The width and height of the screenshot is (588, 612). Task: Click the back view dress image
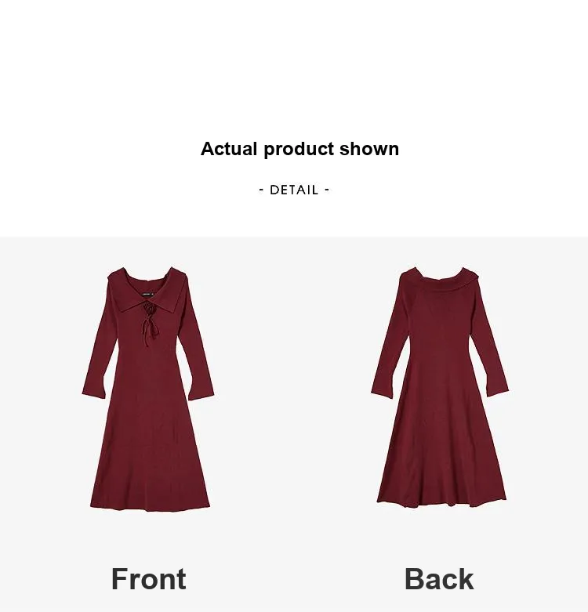point(440,387)
